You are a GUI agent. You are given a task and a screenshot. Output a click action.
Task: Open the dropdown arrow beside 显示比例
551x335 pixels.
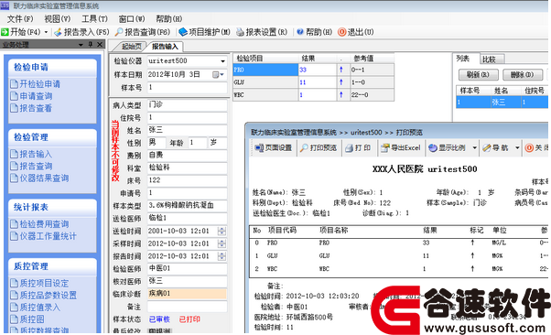(x=474, y=148)
